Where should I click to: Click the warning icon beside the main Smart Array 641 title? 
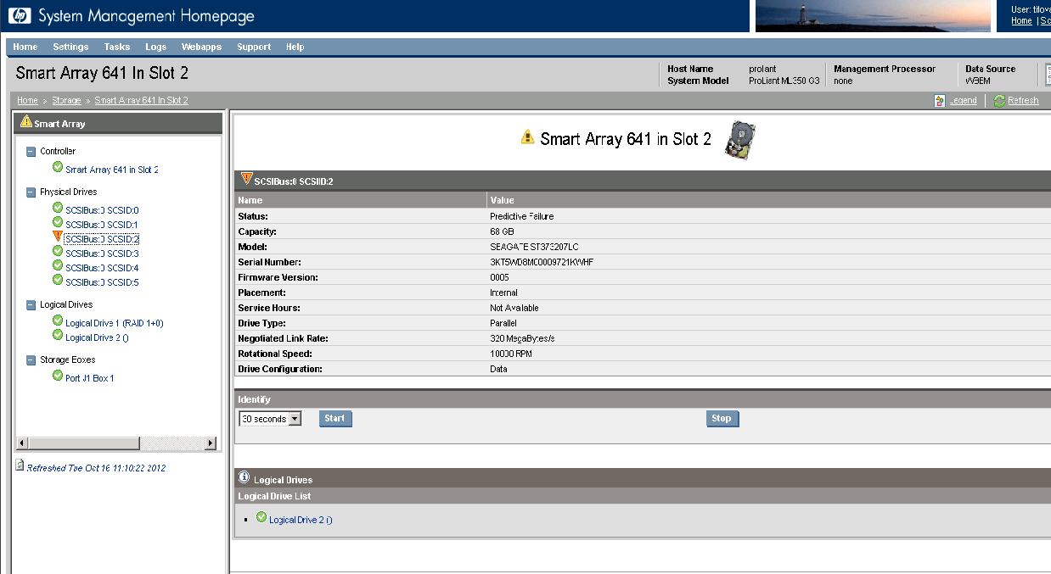click(528, 137)
